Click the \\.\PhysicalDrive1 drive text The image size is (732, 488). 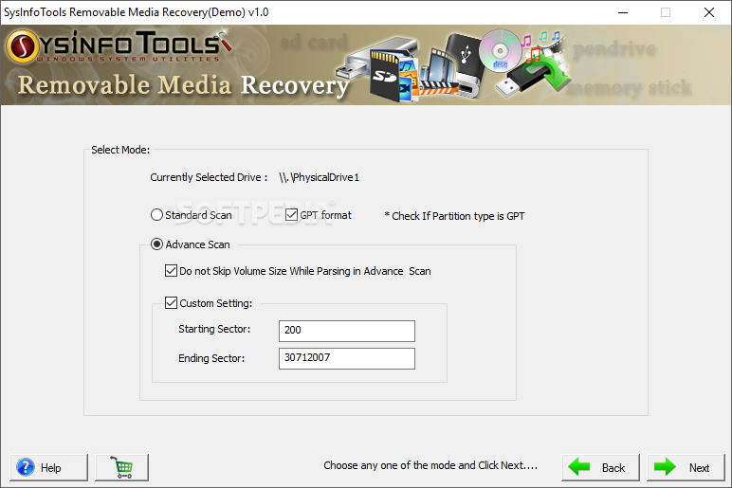click(x=319, y=177)
